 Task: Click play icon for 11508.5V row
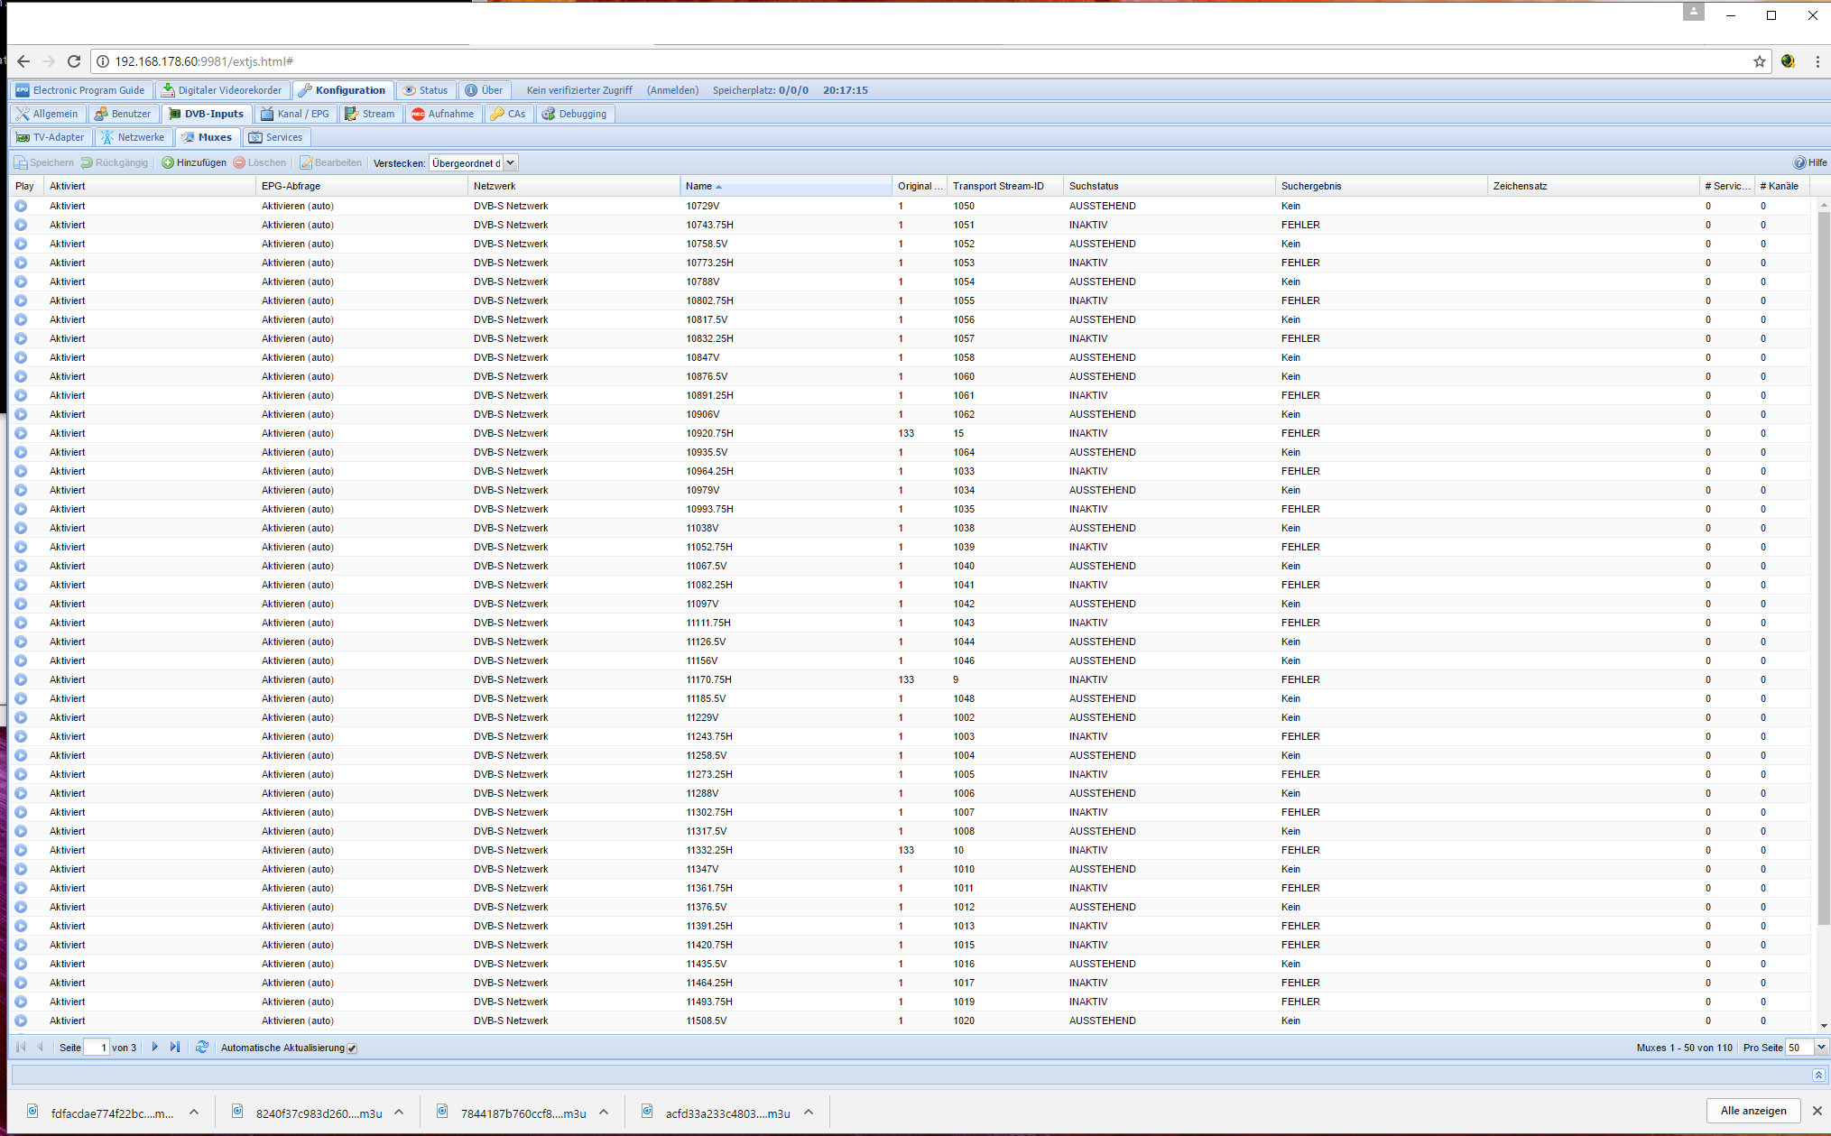21,1021
